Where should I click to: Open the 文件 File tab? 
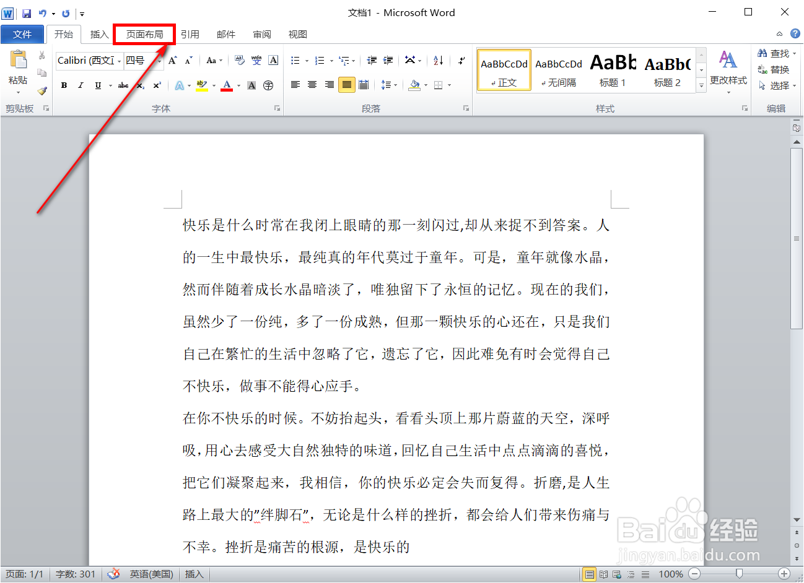point(22,34)
